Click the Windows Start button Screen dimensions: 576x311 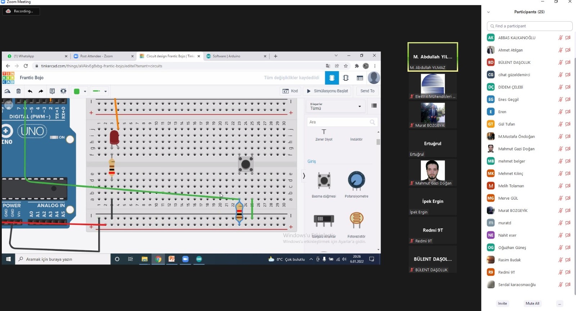(x=8, y=259)
